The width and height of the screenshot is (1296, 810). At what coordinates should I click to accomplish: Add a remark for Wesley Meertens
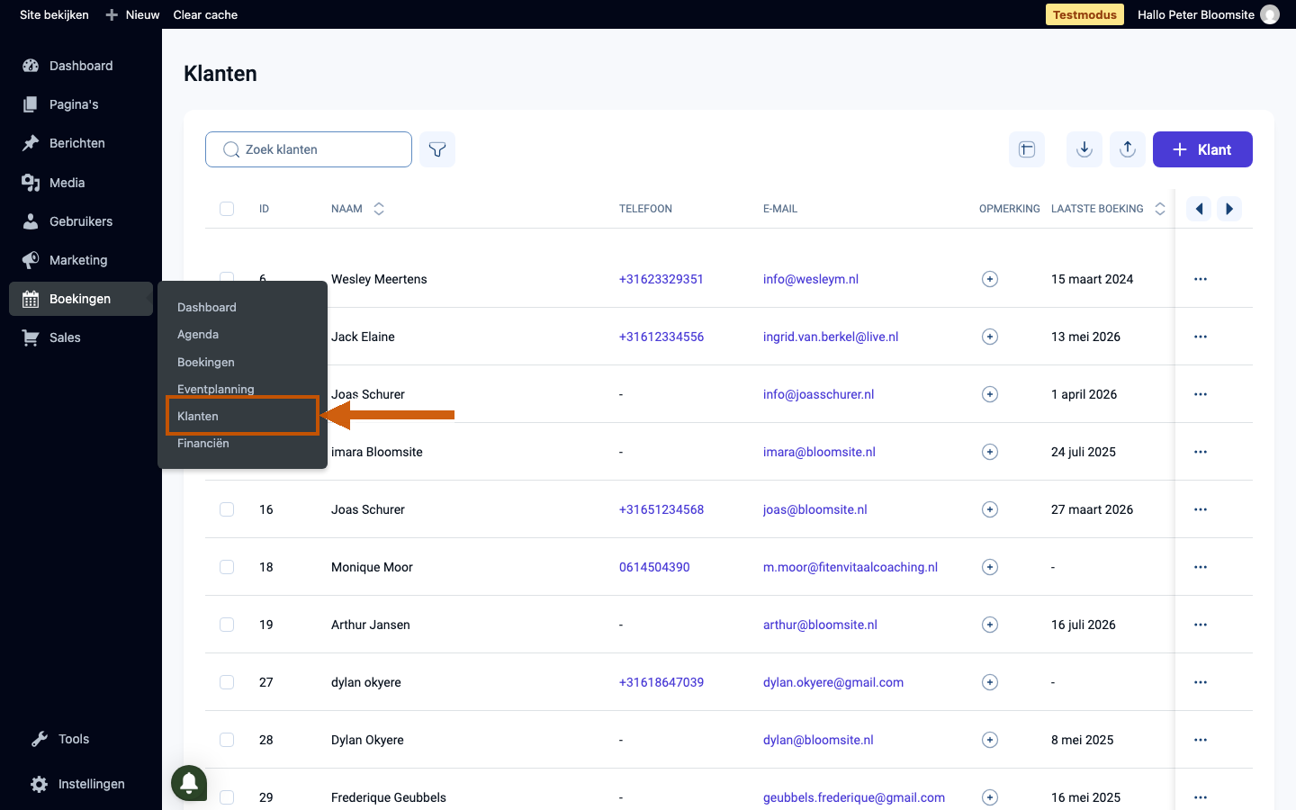tap(990, 279)
